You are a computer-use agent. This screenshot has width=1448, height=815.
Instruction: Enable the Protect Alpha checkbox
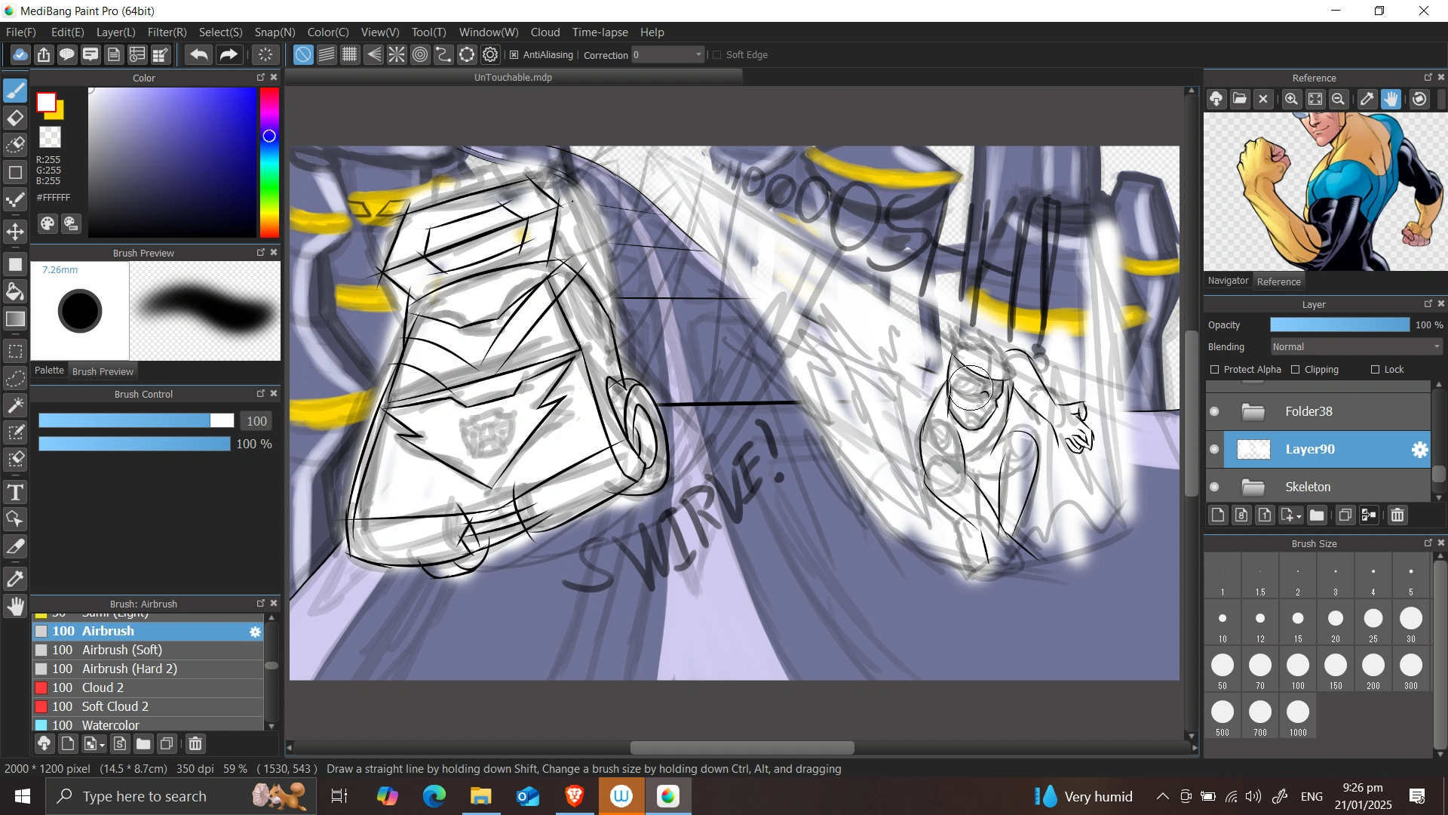click(1215, 369)
